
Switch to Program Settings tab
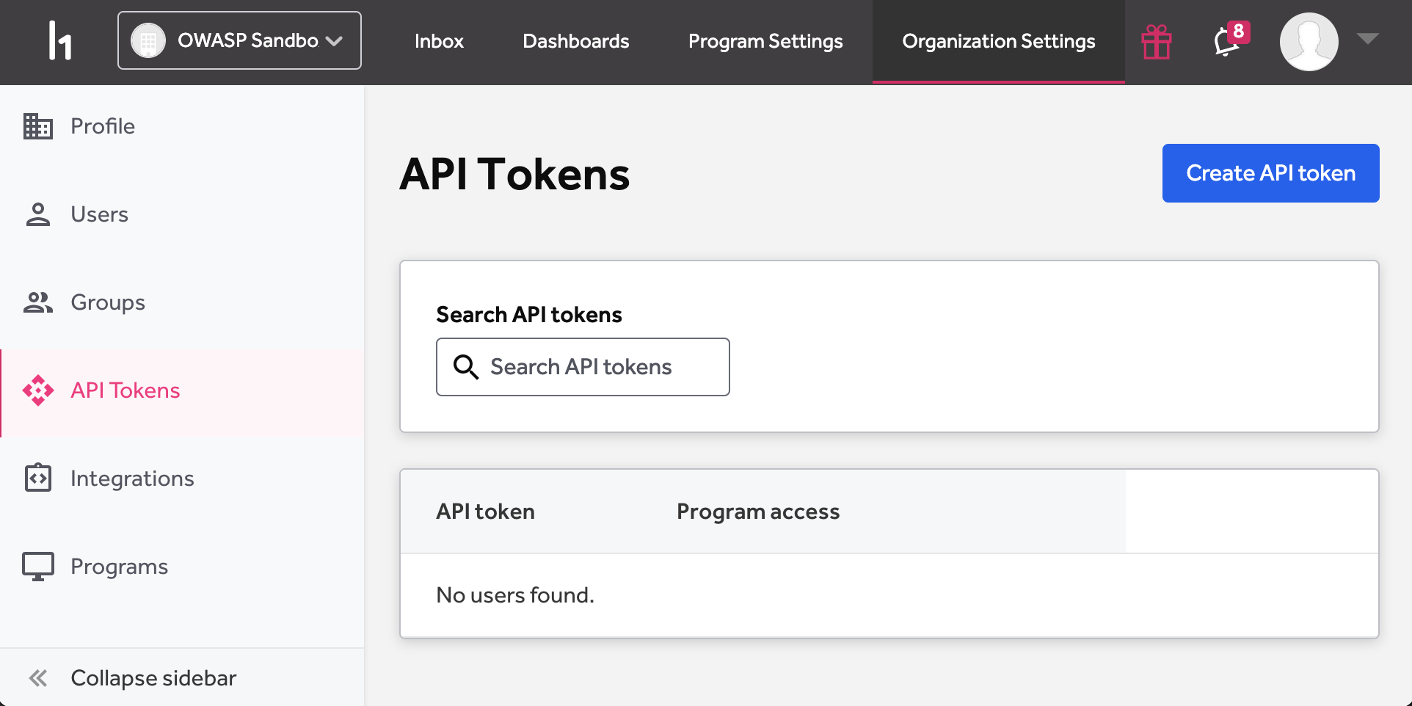[765, 41]
